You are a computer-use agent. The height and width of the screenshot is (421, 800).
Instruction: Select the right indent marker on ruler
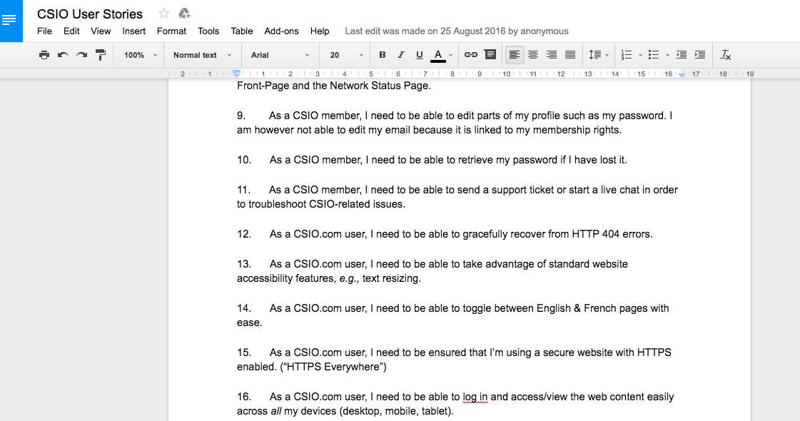[x=682, y=74]
